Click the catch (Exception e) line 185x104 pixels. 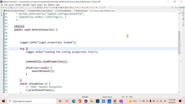[35, 84]
